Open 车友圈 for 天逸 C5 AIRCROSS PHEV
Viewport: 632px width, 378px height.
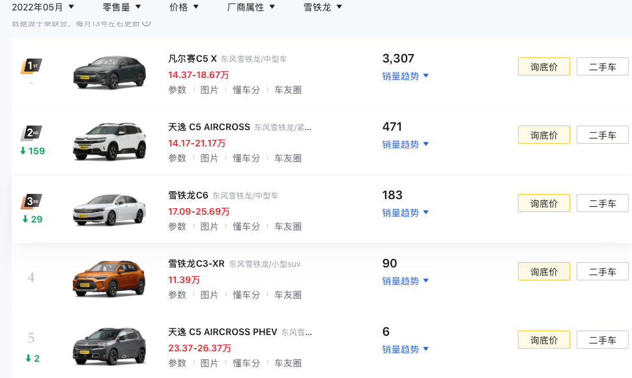(287, 363)
